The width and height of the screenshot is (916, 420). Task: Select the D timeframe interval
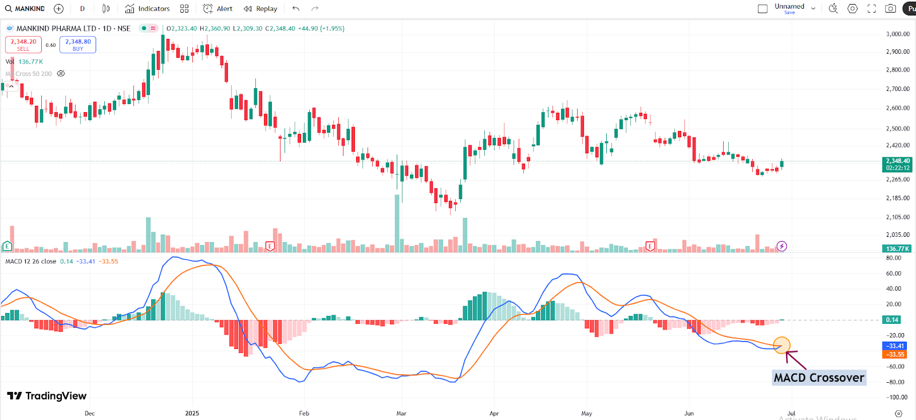(x=82, y=9)
